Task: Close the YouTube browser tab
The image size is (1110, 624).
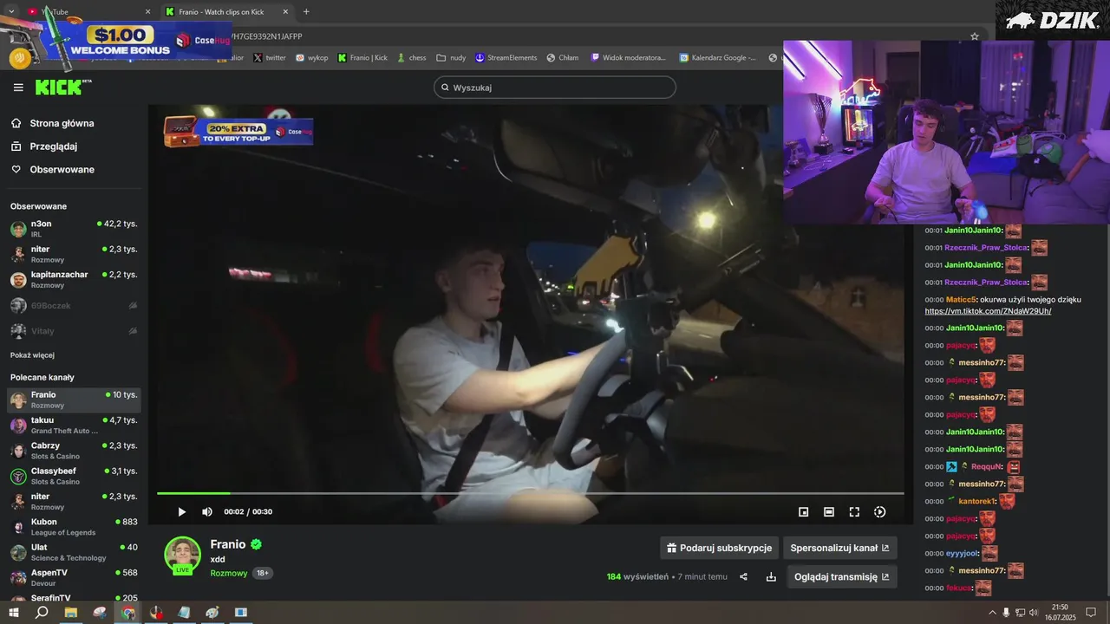Action: pos(147,12)
